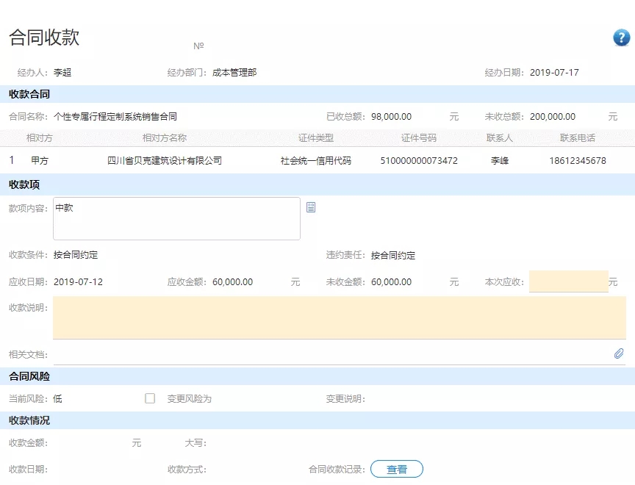Screen dimensions: 635x485
Task: Click the 证件类型 column header
Action: pos(316,138)
